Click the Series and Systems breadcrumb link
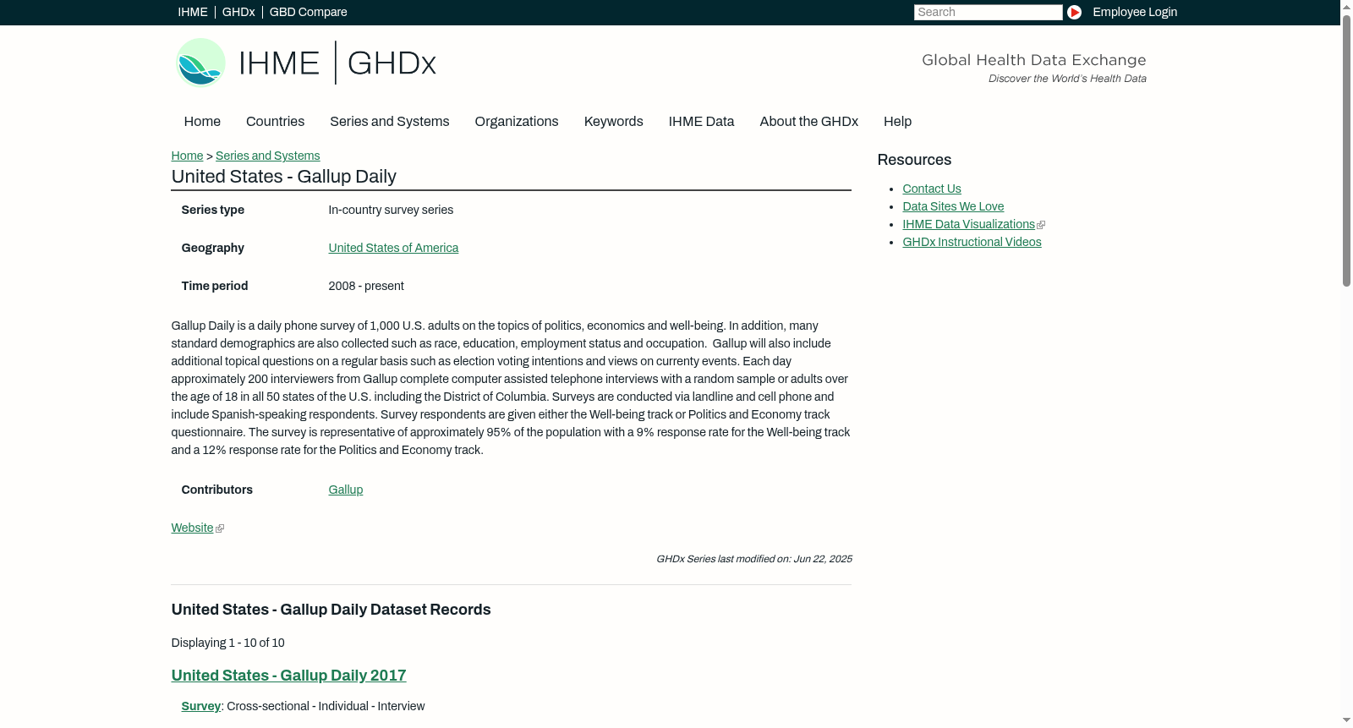 click(268, 156)
